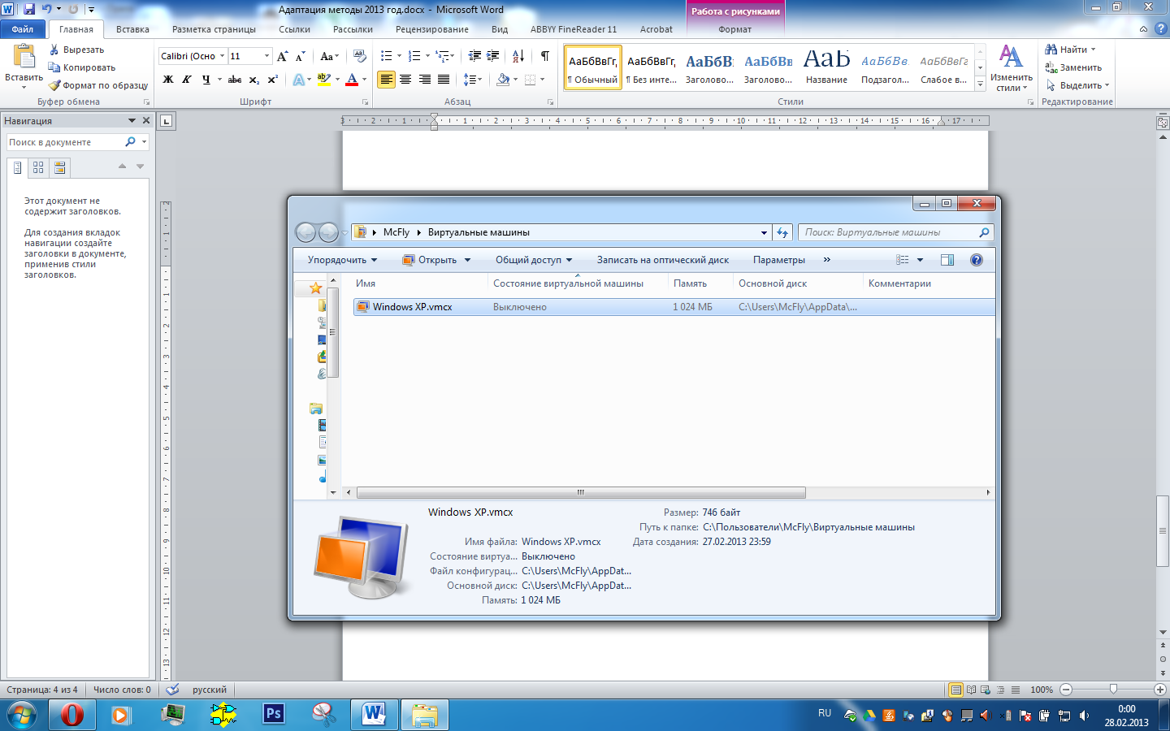Screen dimensions: 1170x731
Task: Apply the yellow text highlight color
Action: tap(324, 80)
